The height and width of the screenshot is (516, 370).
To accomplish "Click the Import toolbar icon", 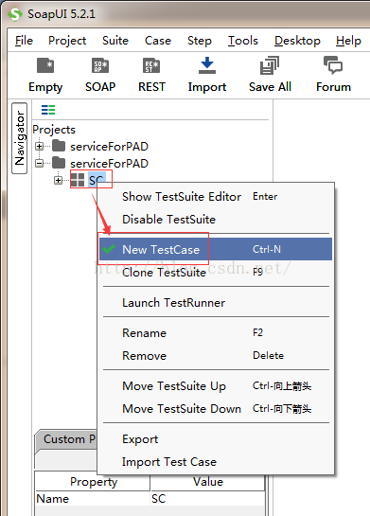I will tap(207, 65).
